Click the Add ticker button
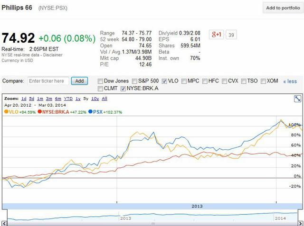The width and height of the screenshot is (304, 226). 79,81
